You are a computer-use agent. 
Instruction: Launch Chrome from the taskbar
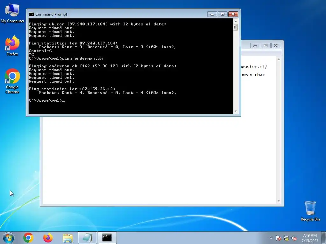[28, 238]
